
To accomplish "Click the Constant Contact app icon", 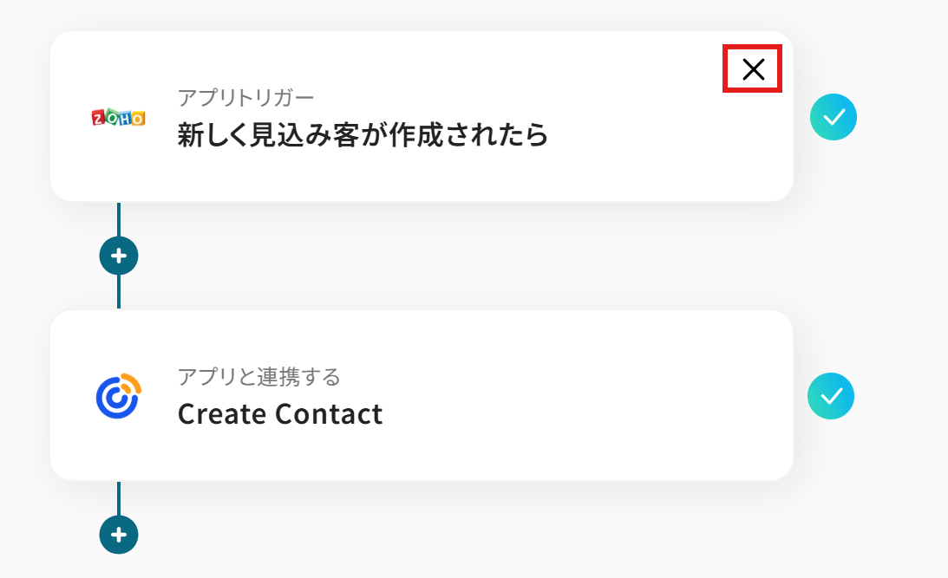I will (x=118, y=396).
